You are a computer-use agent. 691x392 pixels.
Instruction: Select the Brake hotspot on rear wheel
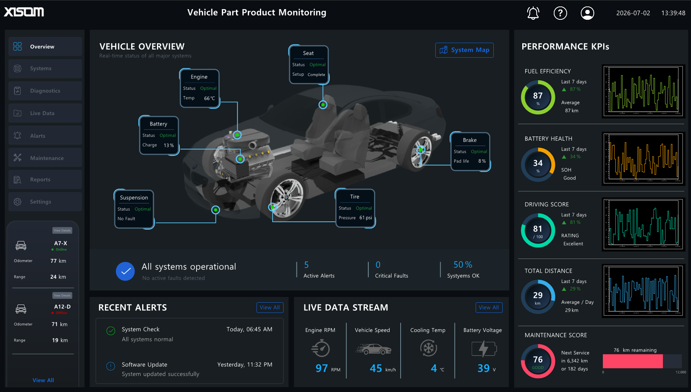click(420, 149)
